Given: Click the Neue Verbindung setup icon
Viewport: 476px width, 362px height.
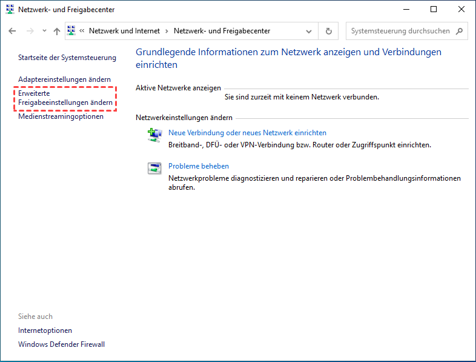Looking at the screenshot, I should 155,135.
